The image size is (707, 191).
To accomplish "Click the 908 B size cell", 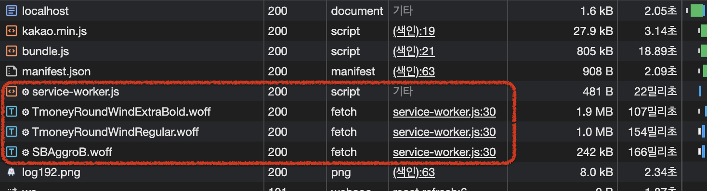I will pyautogui.click(x=598, y=72).
